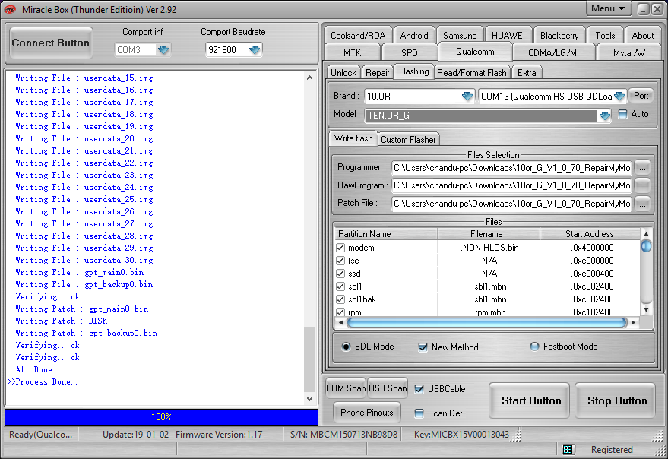Switch to the Android tab

[414, 36]
